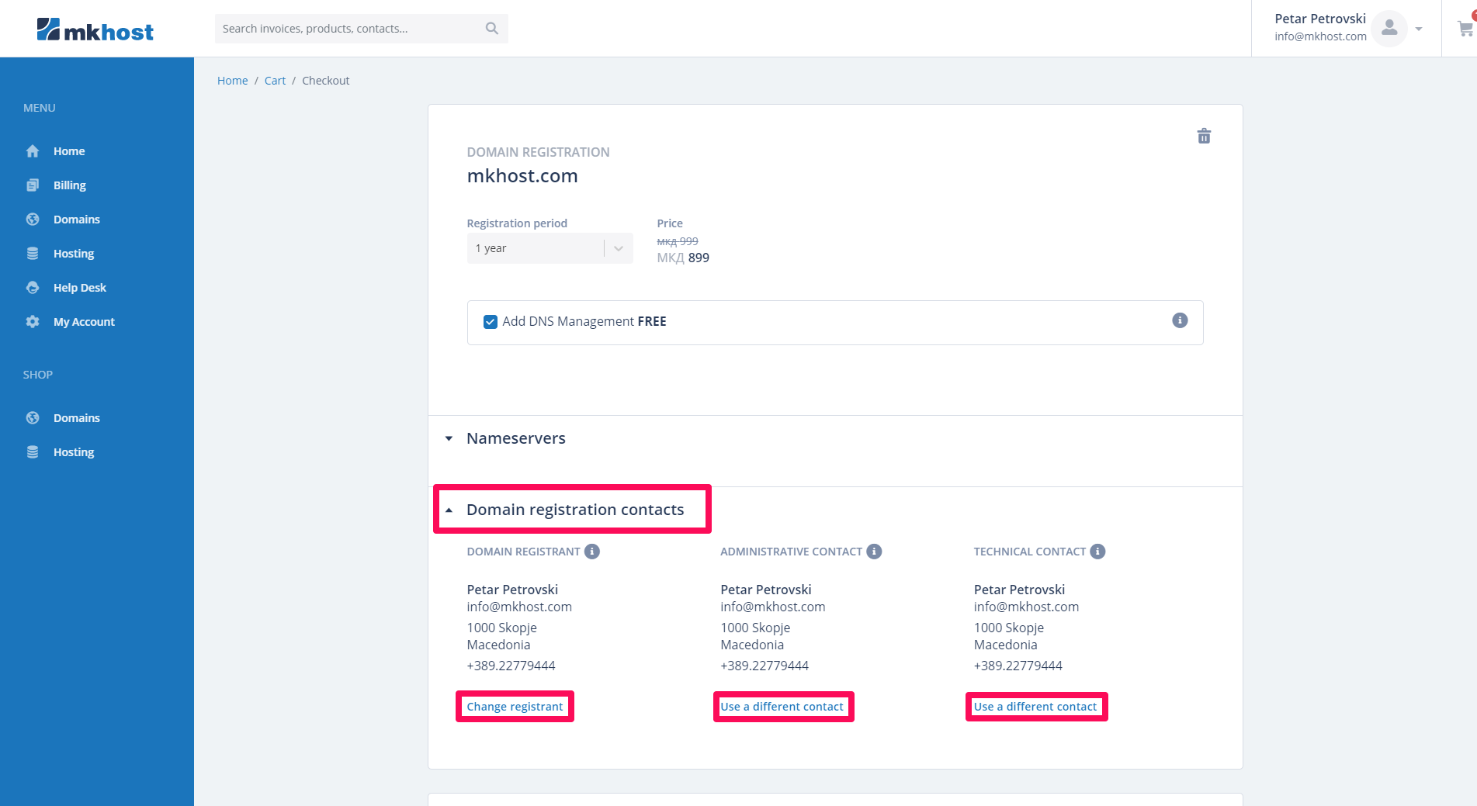The width and height of the screenshot is (1477, 806).
Task: Go to Help Desk in sidebar
Action: [x=79, y=288]
